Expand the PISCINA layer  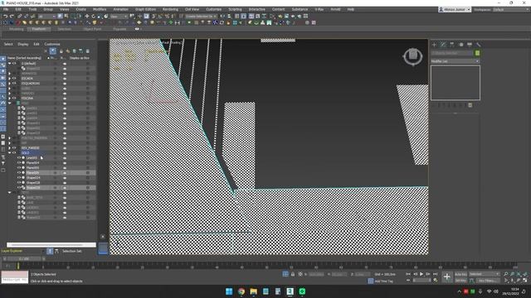coord(9,99)
